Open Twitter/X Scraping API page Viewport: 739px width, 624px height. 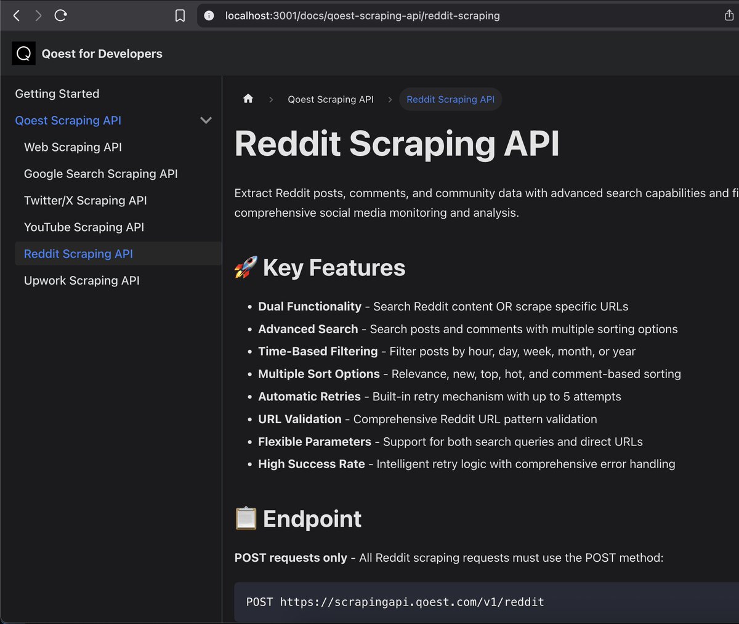coord(86,200)
